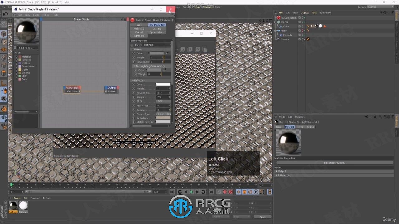Collapse the Cloner hierarchy in Objects

[x=275, y=22]
